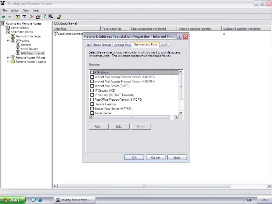Click OK in the properties dialog
This screenshot has width=272, height=204.
tap(134, 157)
